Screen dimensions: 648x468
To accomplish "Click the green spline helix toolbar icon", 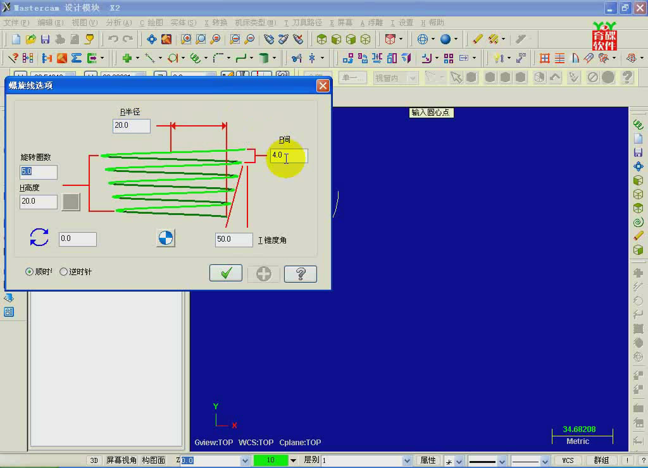I will 196,58.
